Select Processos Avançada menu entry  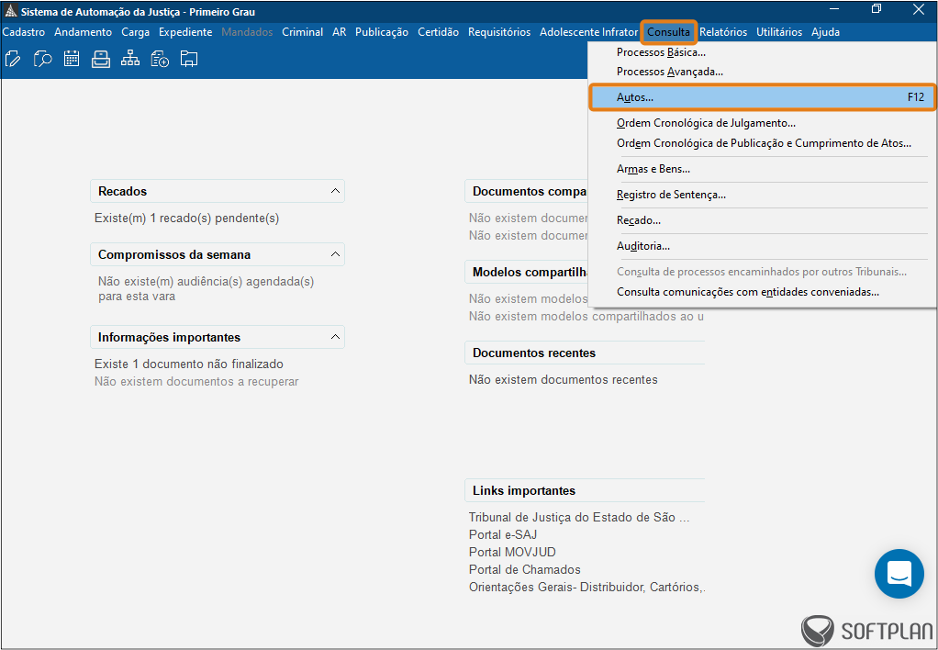762,72
